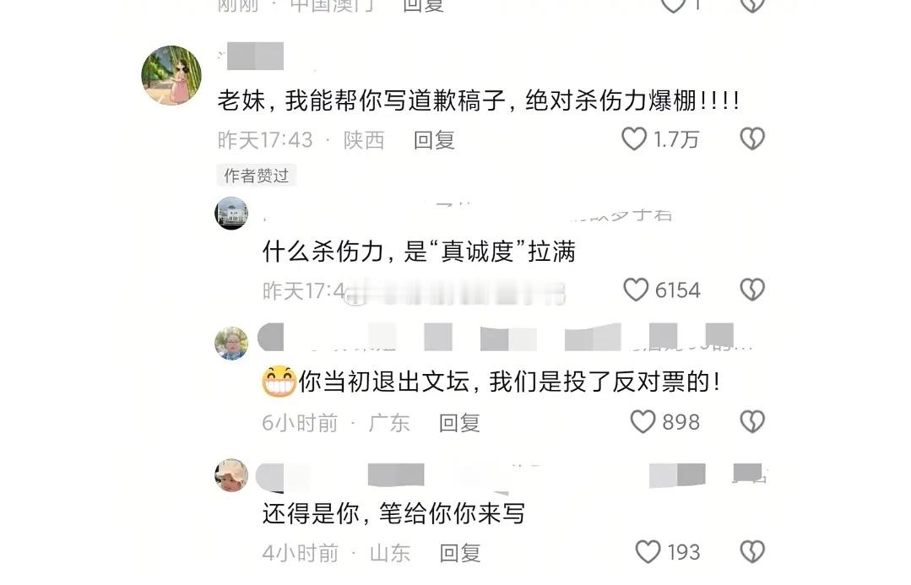Dislike the “真诚度”拉满 reply

click(752, 290)
